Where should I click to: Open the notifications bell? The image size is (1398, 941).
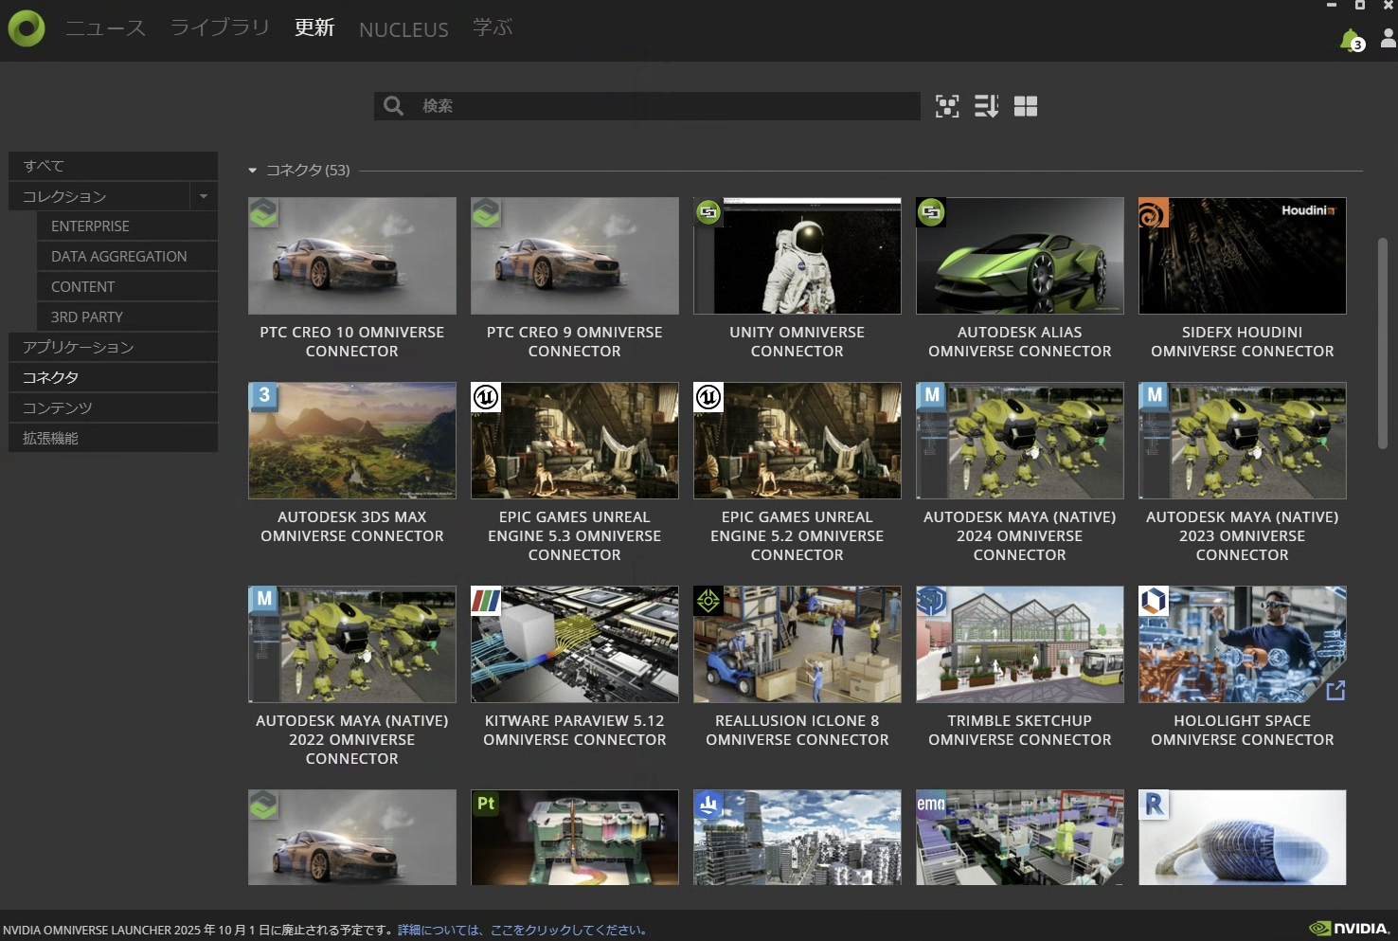[1350, 40]
